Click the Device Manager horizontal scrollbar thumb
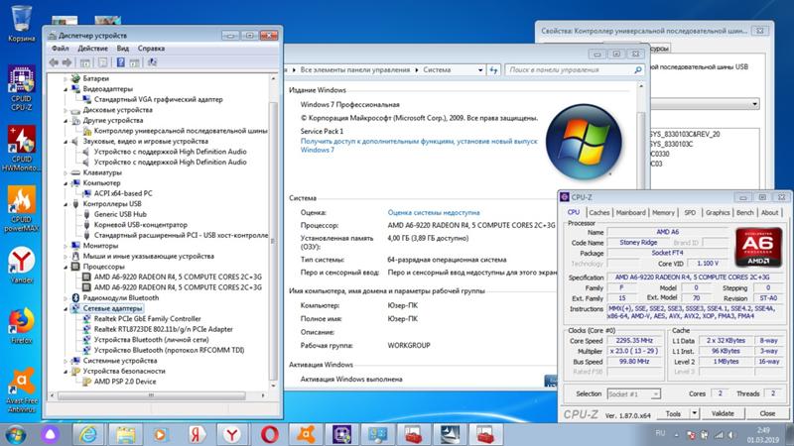794x446 pixels. pos(152,395)
